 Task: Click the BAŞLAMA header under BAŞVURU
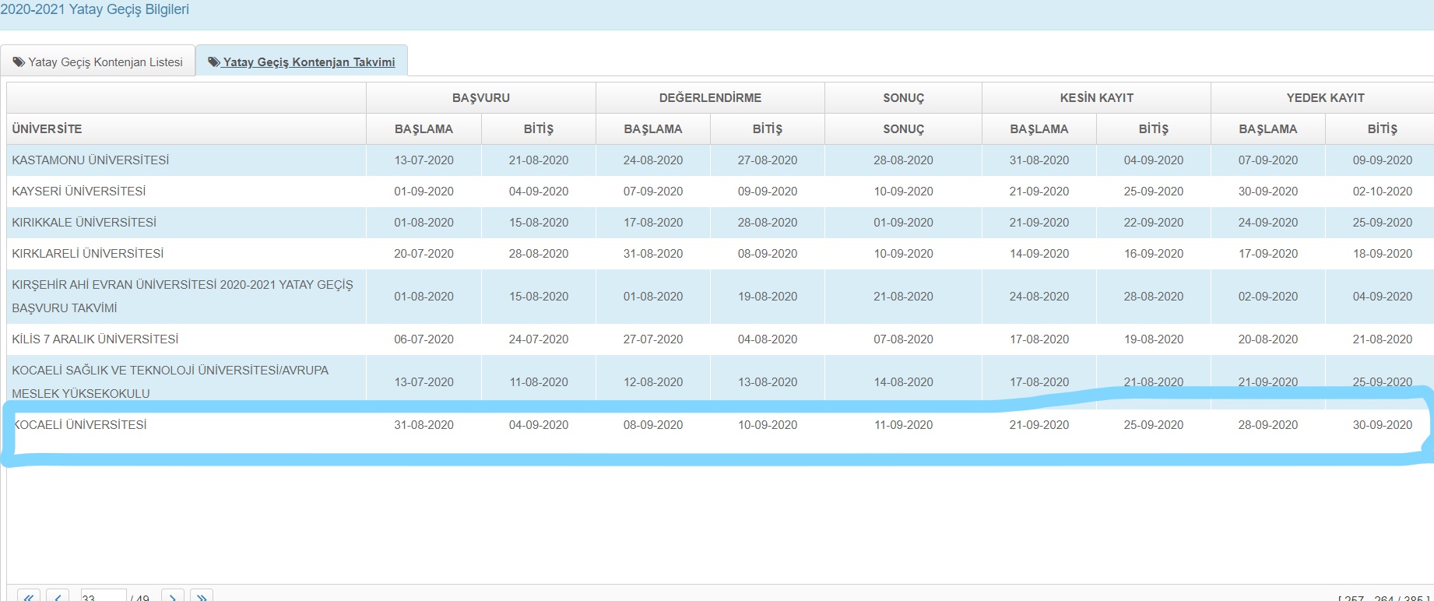pyautogui.click(x=424, y=128)
